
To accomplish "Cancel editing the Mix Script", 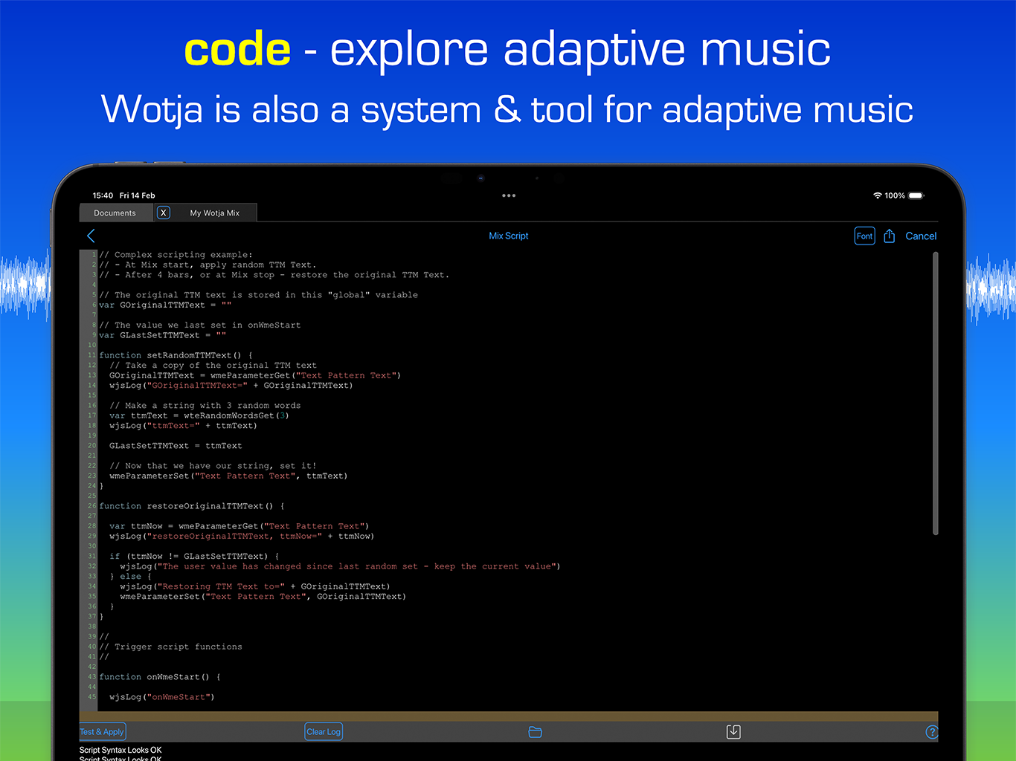I will 921,236.
